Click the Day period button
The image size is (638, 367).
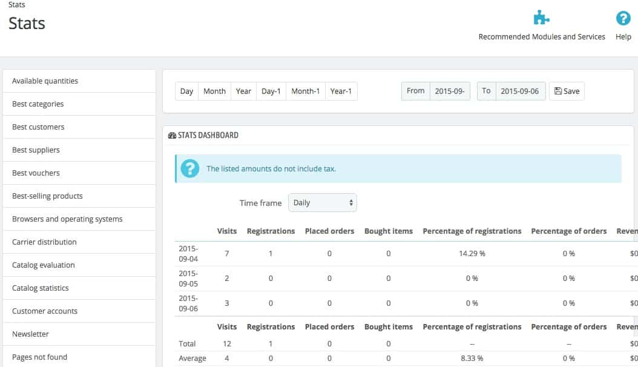pyautogui.click(x=186, y=91)
